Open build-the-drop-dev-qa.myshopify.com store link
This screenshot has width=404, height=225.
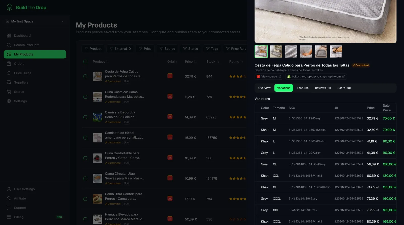coord(316,77)
